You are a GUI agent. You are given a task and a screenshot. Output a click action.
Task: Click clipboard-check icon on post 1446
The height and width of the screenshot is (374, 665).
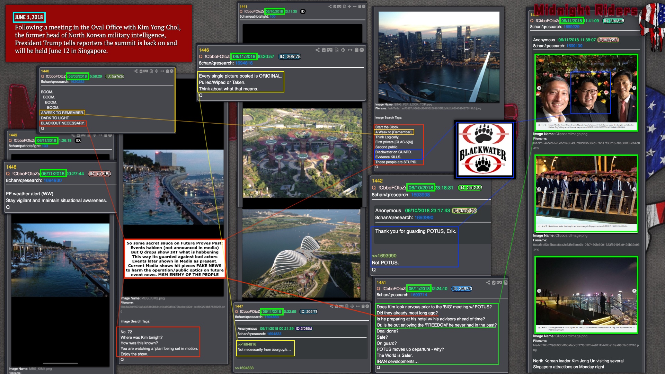click(x=324, y=50)
